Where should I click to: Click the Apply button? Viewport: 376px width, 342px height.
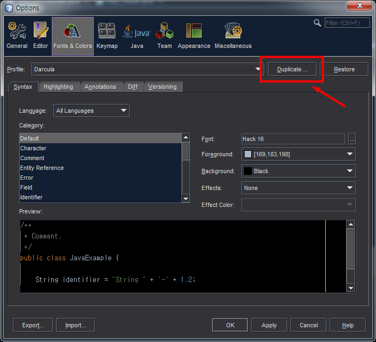(269, 325)
